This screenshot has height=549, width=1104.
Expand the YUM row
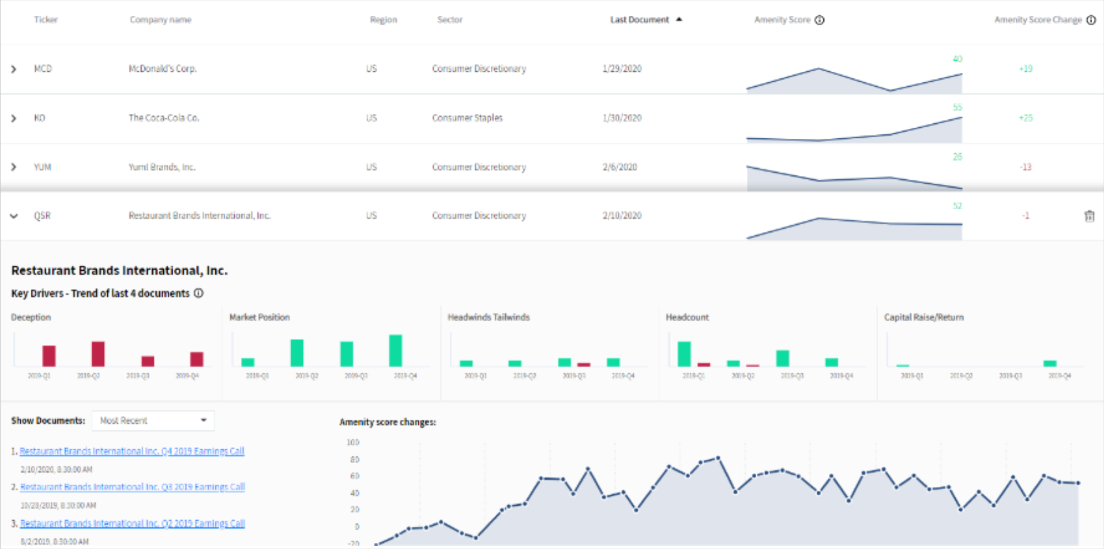(x=14, y=167)
